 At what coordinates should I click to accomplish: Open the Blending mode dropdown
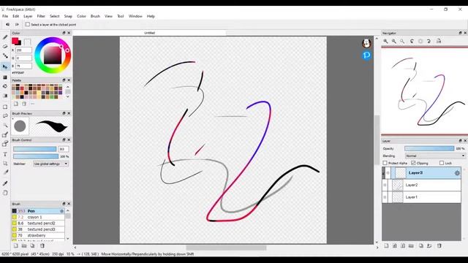tap(435, 156)
